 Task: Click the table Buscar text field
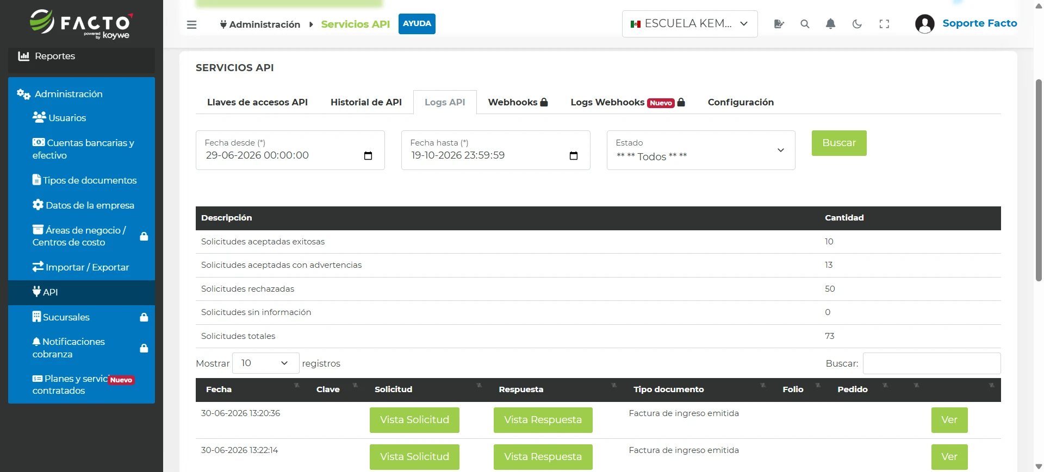pos(931,363)
